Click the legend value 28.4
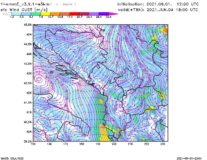The width and height of the screenshot is (207, 160). click(99, 17)
